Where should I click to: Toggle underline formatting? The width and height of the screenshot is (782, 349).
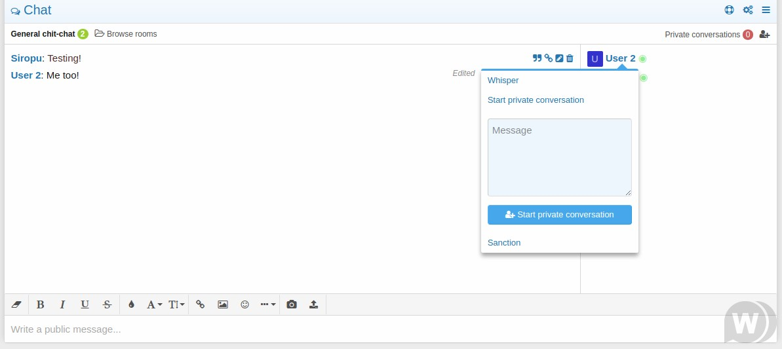coord(85,304)
